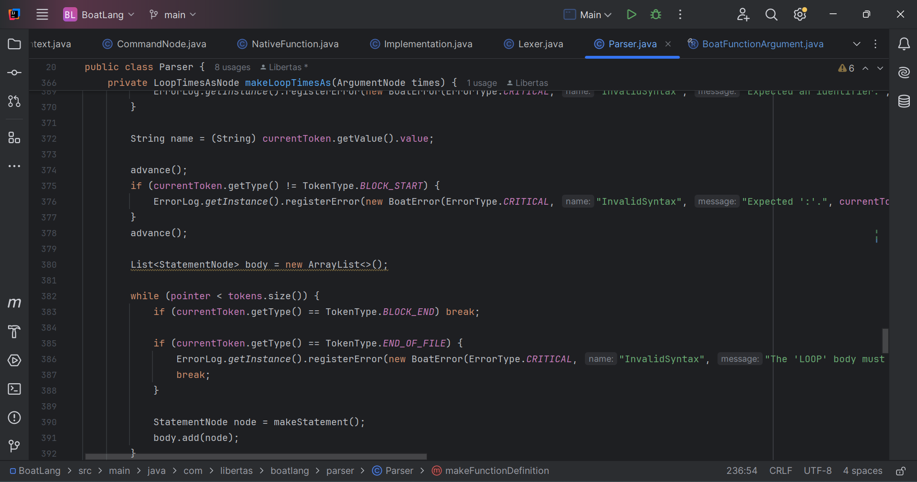The image size is (917, 482).
Task: Click '8 usages' inlay for Parser class
Action: pyautogui.click(x=232, y=67)
